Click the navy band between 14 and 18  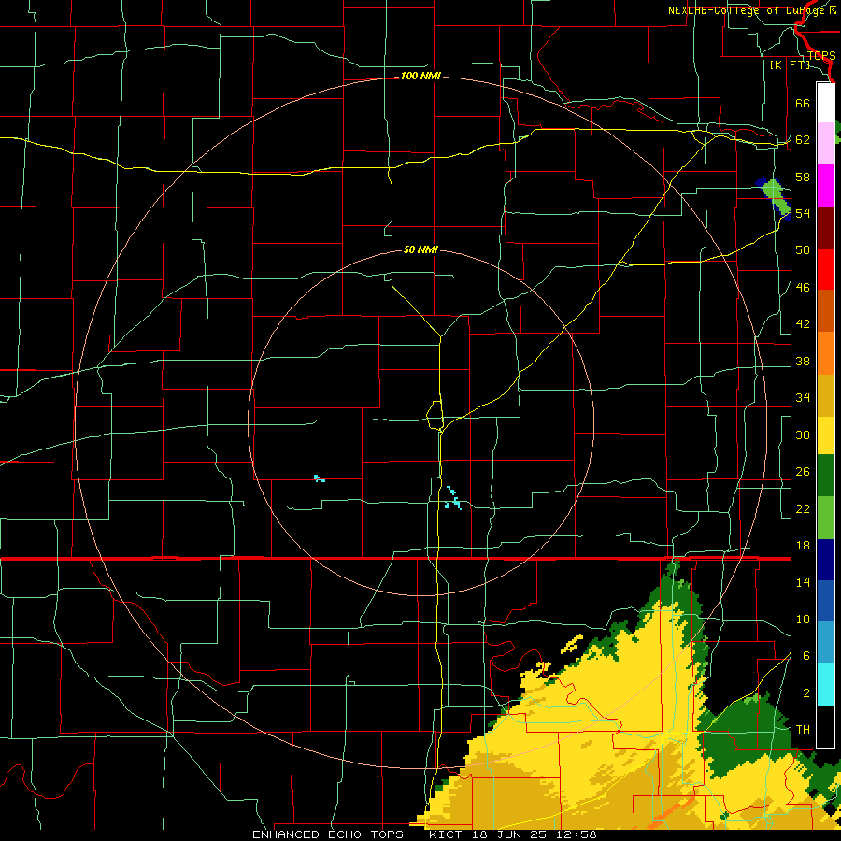tap(825, 560)
